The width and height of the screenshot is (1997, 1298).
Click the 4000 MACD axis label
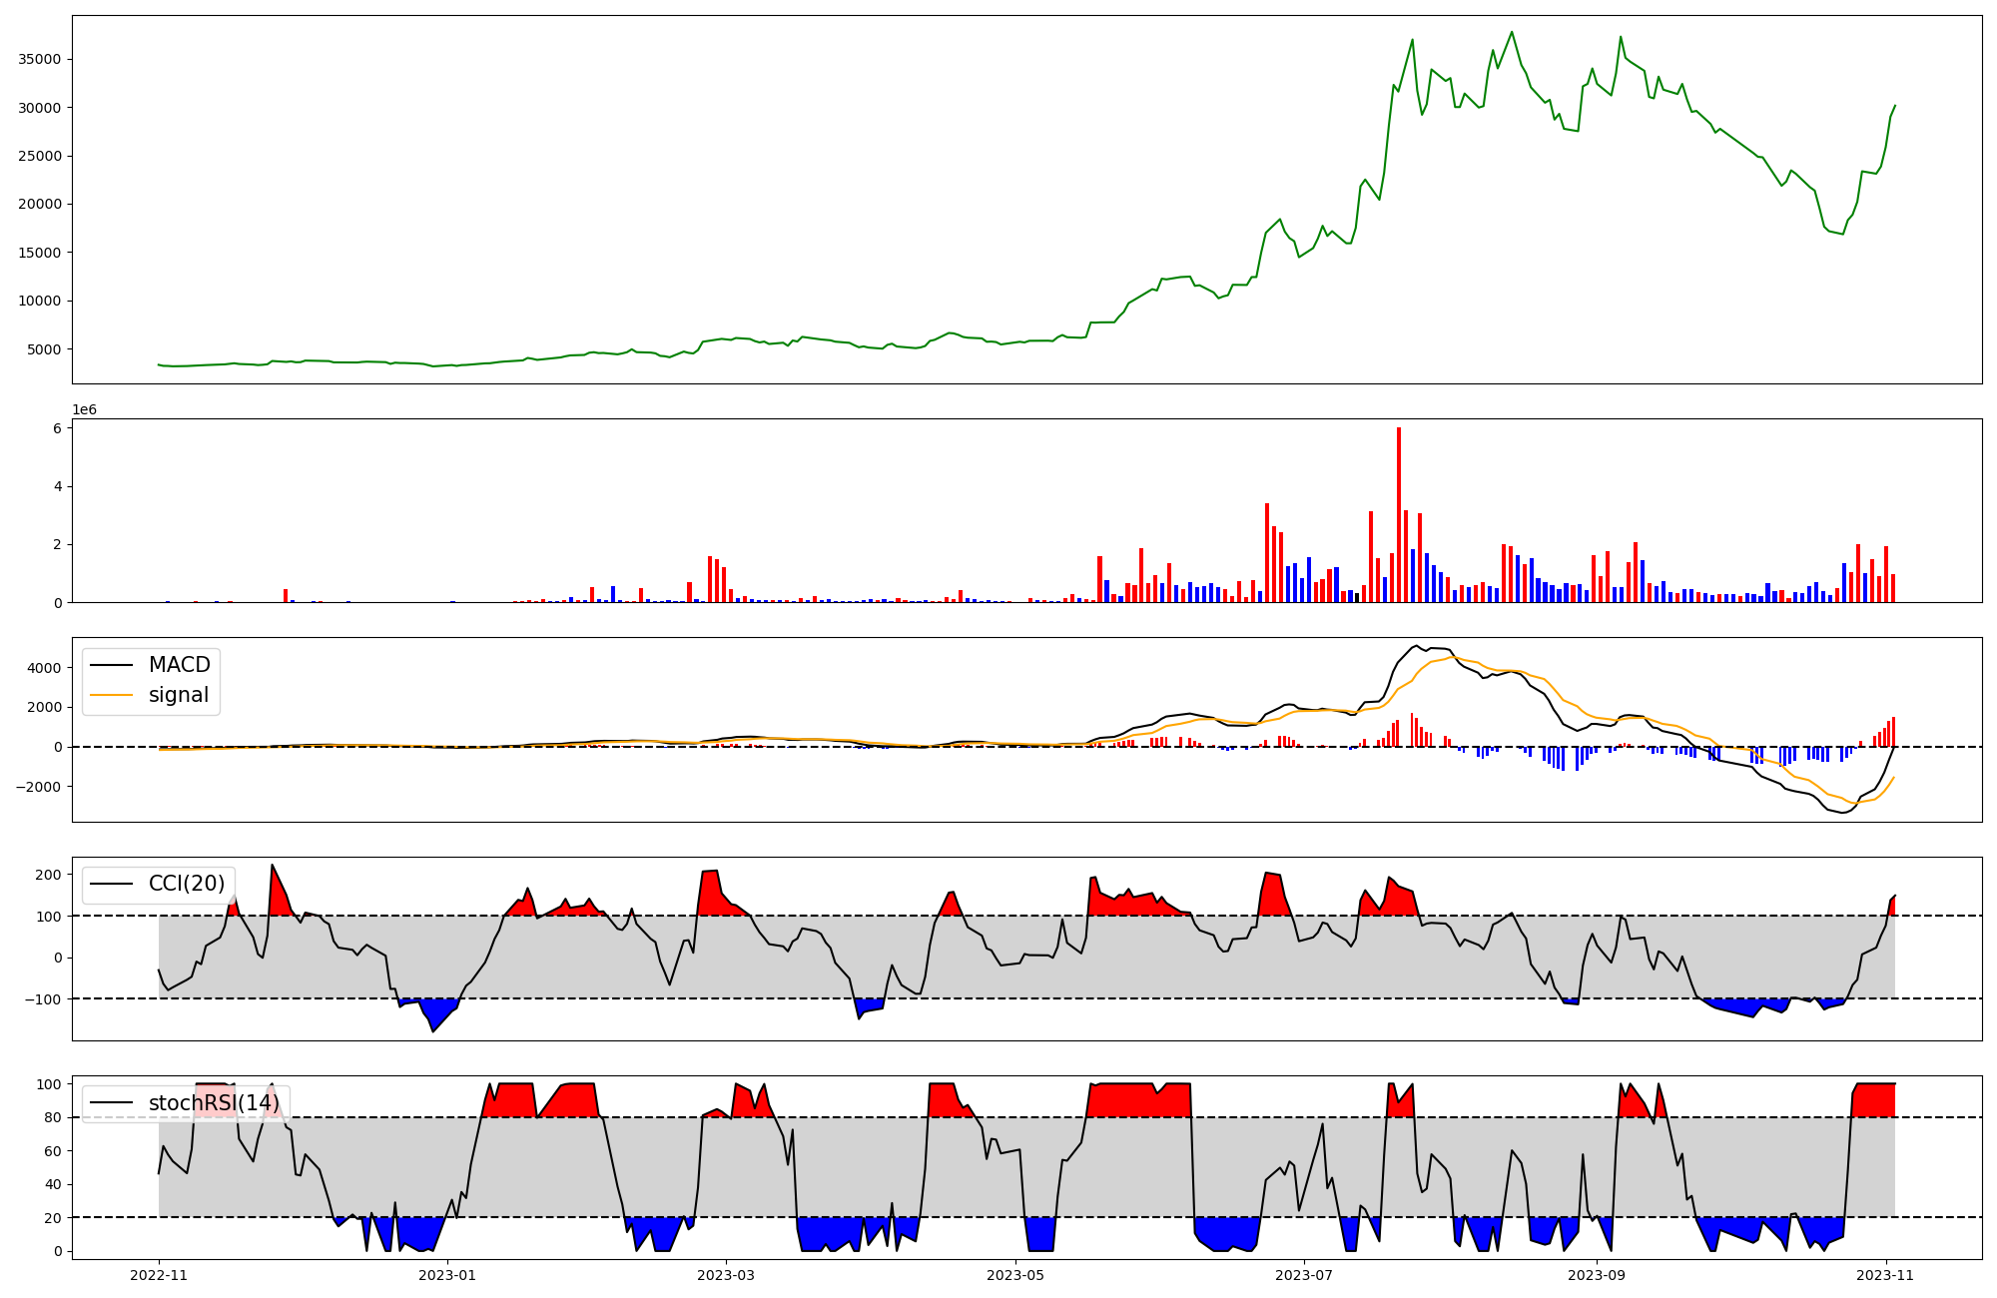(x=44, y=668)
